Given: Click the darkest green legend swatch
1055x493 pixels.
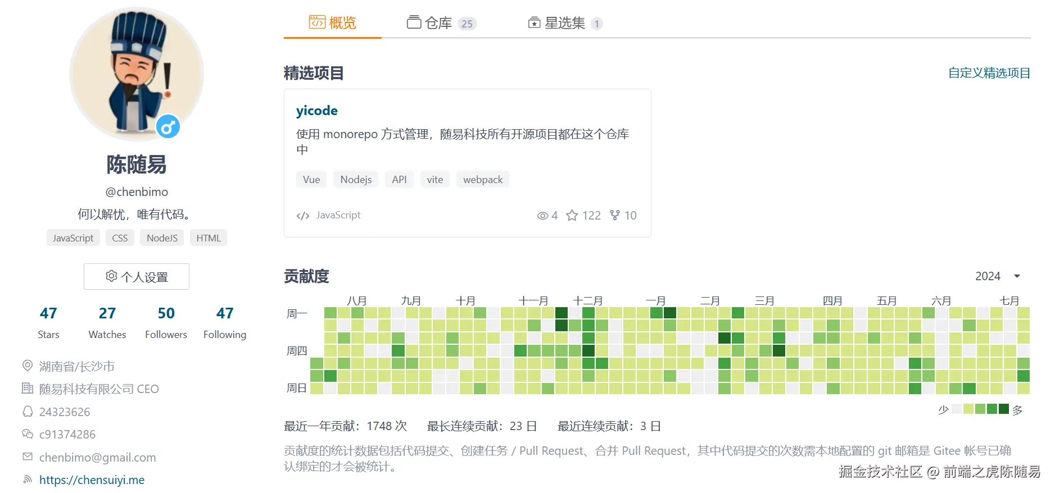Looking at the screenshot, I should click(x=1003, y=409).
